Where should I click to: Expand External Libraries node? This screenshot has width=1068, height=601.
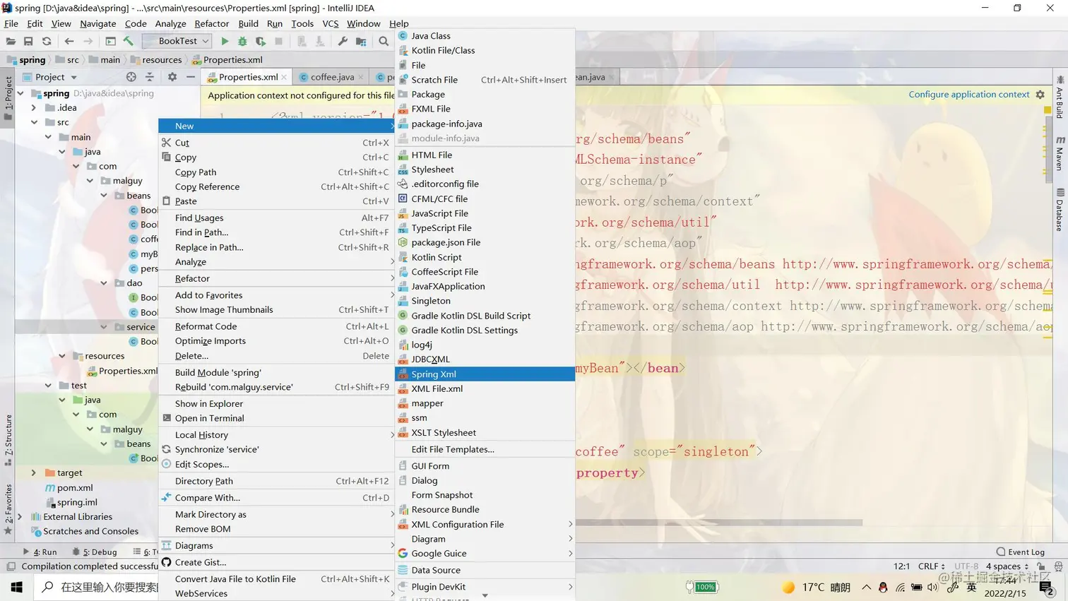click(20, 517)
